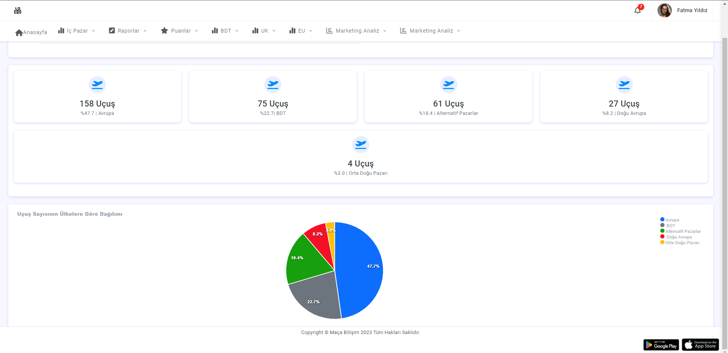Click the notification bell icon
The height and width of the screenshot is (353, 728).
click(637, 10)
